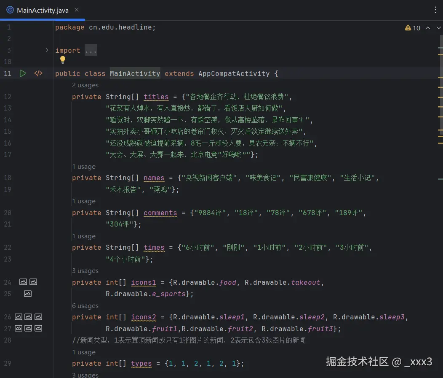The height and width of the screenshot is (378, 443).
Task: Show the 2 usages of titles
Action: click(85, 85)
